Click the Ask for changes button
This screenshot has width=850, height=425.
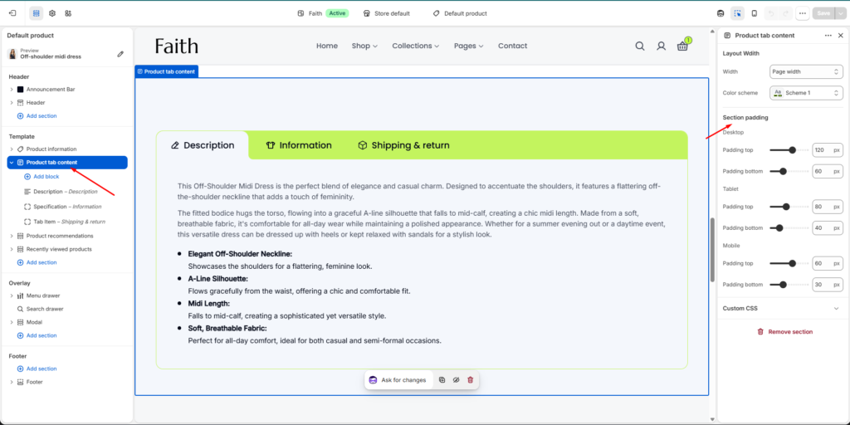pyautogui.click(x=398, y=380)
